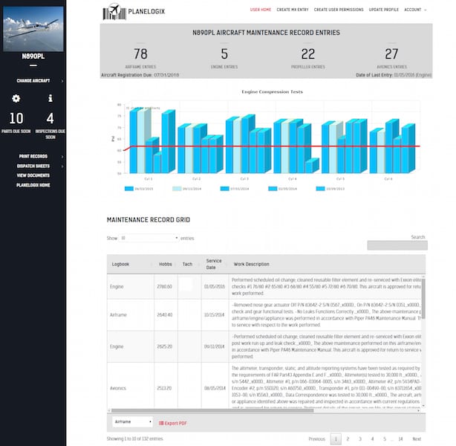Click the 5 engine entries count
The width and height of the screenshot is (456, 446).
[x=224, y=54]
